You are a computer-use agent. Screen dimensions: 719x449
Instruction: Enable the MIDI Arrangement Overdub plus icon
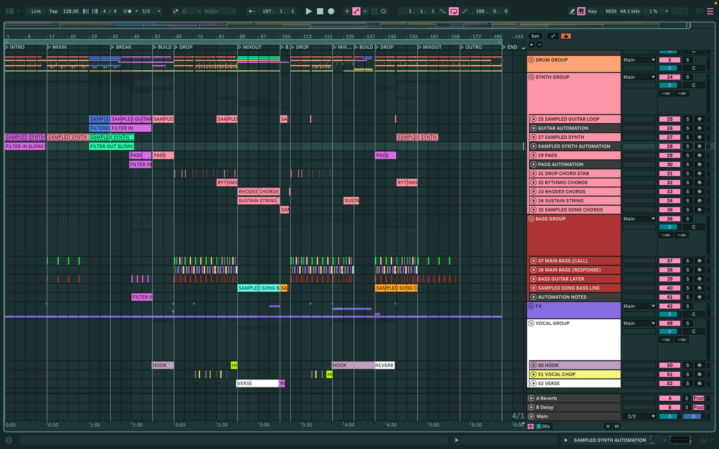(347, 11)
